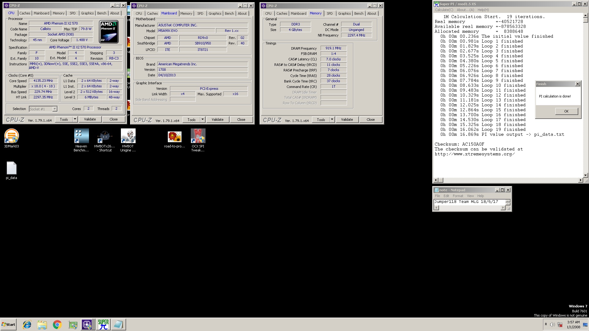Click Super PI vertical scrollbar down arrow

(x=585, y=175)
